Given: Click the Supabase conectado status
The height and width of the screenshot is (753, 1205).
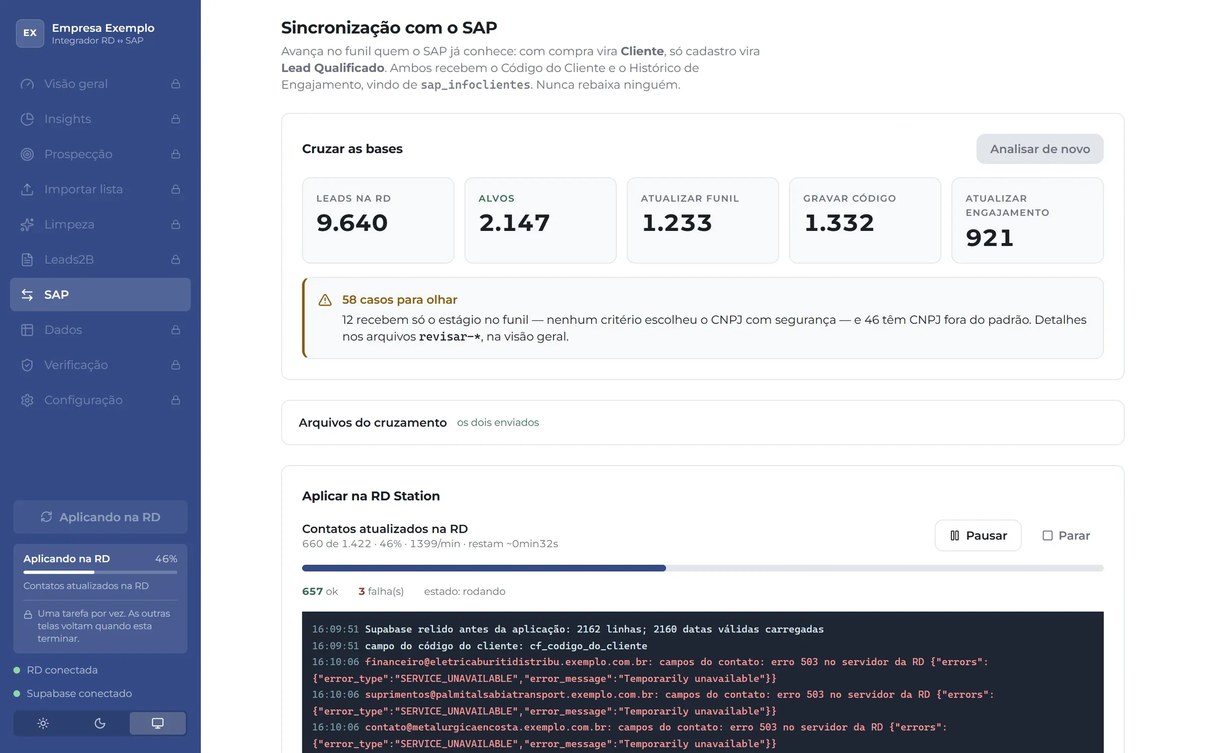Looking at the screenshot, I should click(73, 694).
